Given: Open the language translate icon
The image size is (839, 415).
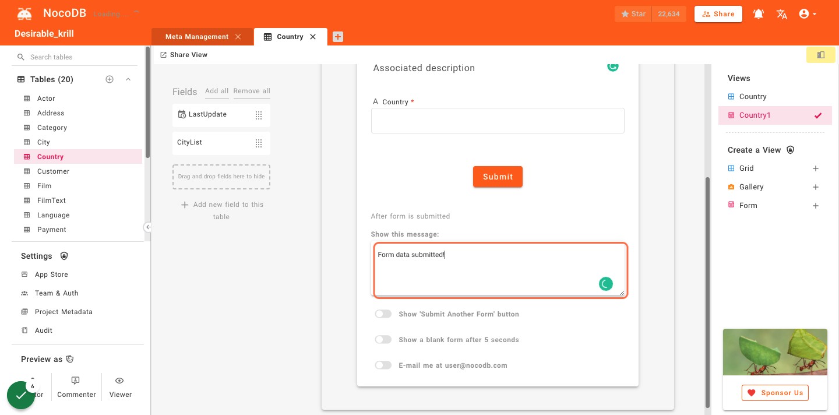Looking at the screenshot, I should pos(782,14).
